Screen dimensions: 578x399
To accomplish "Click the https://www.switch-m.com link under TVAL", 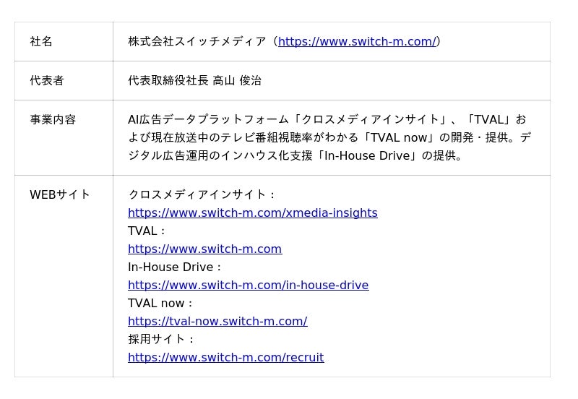I will (x=204, y=249).
